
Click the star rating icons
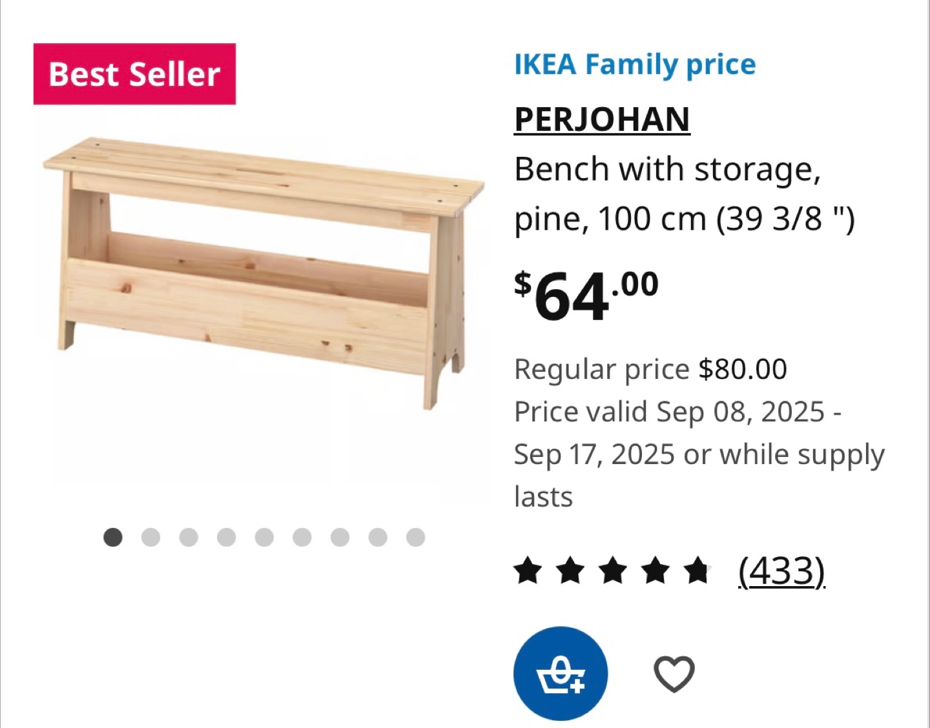click(612, 571)
